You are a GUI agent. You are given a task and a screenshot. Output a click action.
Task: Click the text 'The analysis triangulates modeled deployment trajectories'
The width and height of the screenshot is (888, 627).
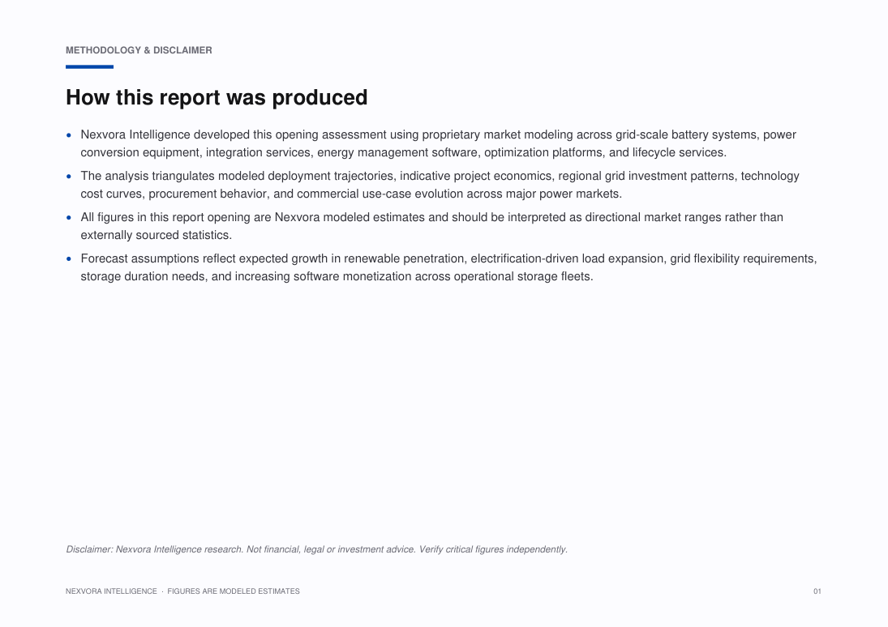[x=238, y=176]
